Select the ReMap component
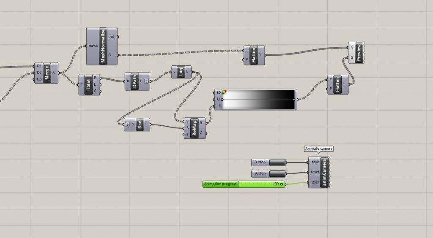Screen dimensions: 433x238 point(194,128)
